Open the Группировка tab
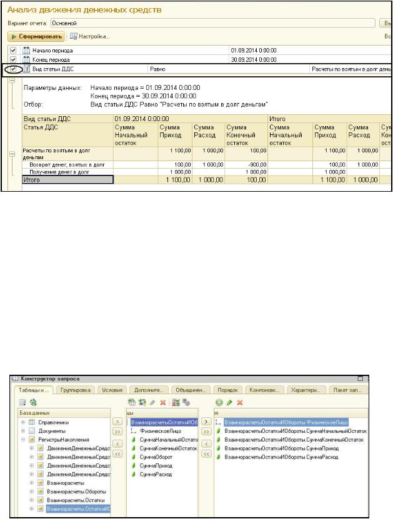The height and width of the screenshot is (519, 393). click(x=76, y=390)
